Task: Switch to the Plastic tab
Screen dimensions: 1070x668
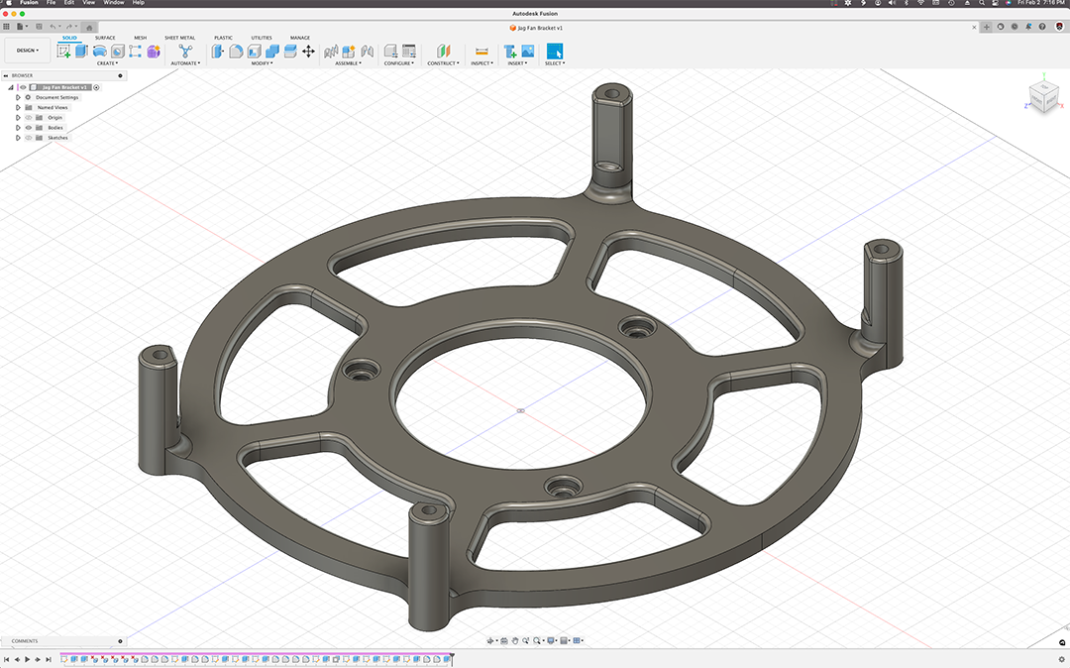Action: pyautogui.click(x=223, y=38)
